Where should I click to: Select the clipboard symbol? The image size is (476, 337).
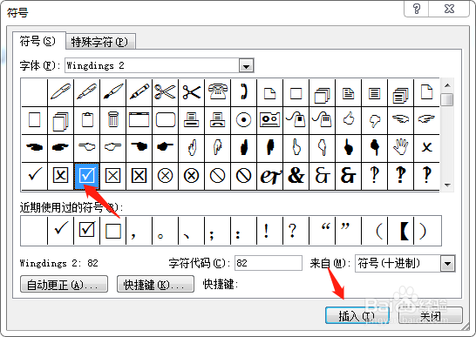(87, 120)
